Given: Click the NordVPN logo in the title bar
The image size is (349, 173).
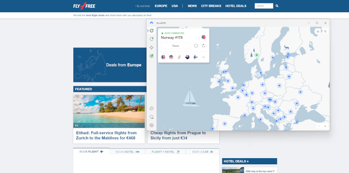Looking at the screenshot, I should tap(151, 23).
